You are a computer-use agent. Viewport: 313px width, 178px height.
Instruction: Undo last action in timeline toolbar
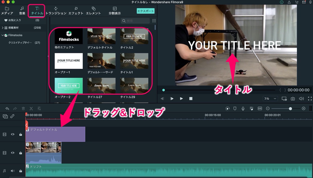(x=7, y=109)
